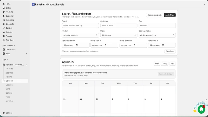Click the Customers person icon
Screen dimensions: 208x117
tap(4, 16)
